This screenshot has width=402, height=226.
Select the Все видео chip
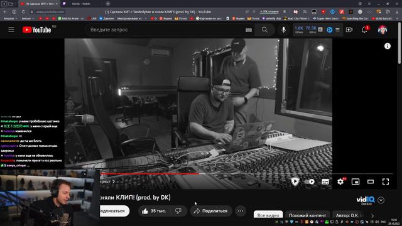tap(268, 215)
